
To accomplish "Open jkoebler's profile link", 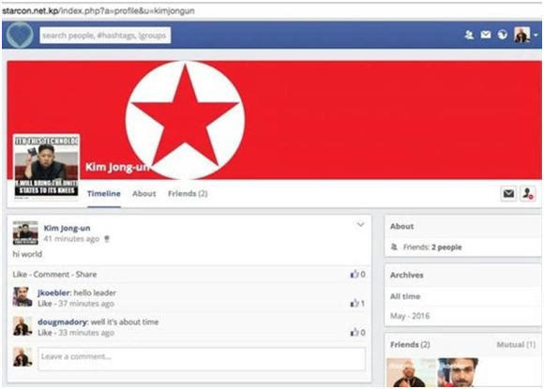I will [x=53, y=292].
